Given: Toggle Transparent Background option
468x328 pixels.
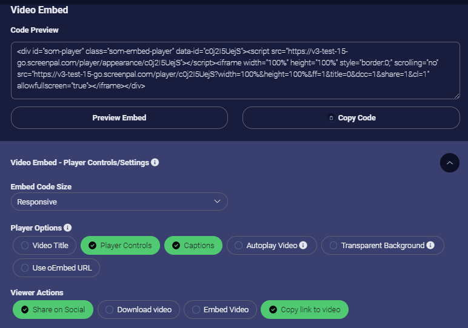Looking at the screenshot, I should pyautogui.click(x=383, y=246).
